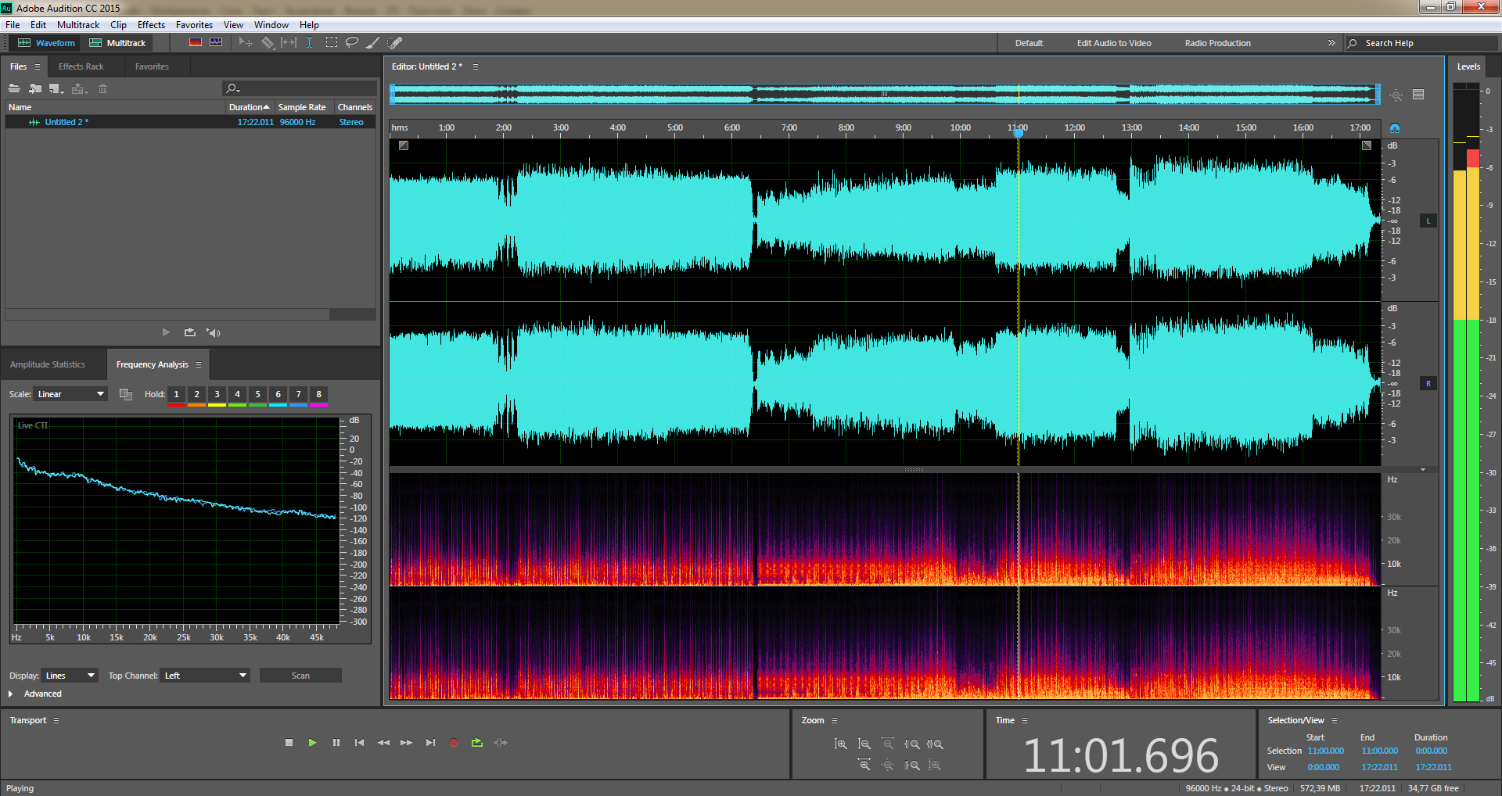Click the copy graph data icon
The width and height of the screenshot is (1502, 796).
pos(125,394)
